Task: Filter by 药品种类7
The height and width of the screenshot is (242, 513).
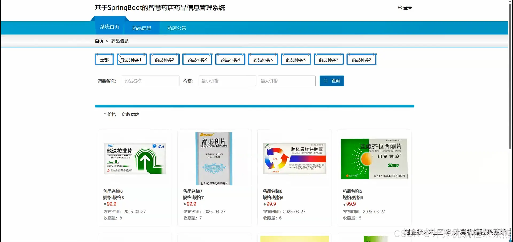Action: coord(329,59)
